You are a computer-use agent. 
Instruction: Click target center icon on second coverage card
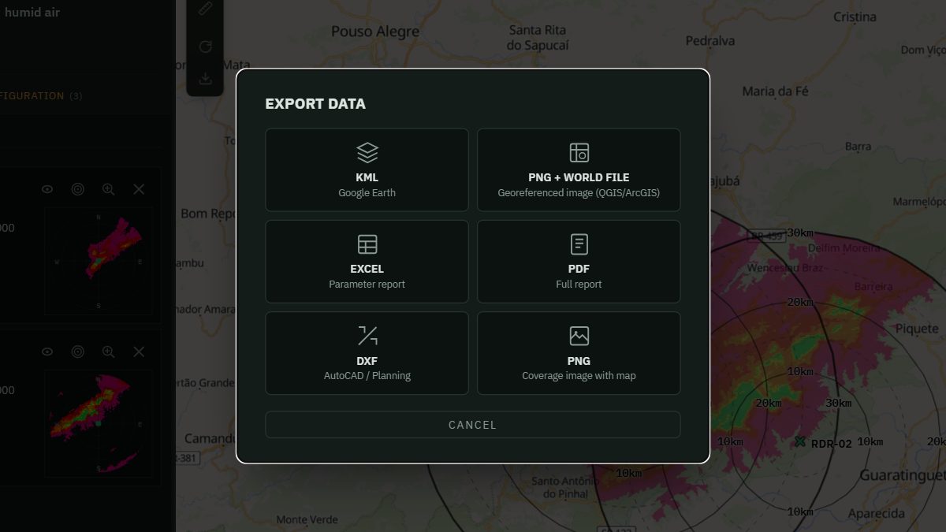(77, 352)
